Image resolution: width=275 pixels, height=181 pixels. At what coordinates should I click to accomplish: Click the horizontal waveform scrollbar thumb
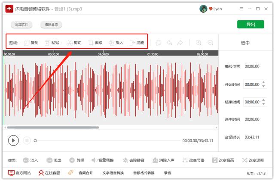[x=53, y=128]
